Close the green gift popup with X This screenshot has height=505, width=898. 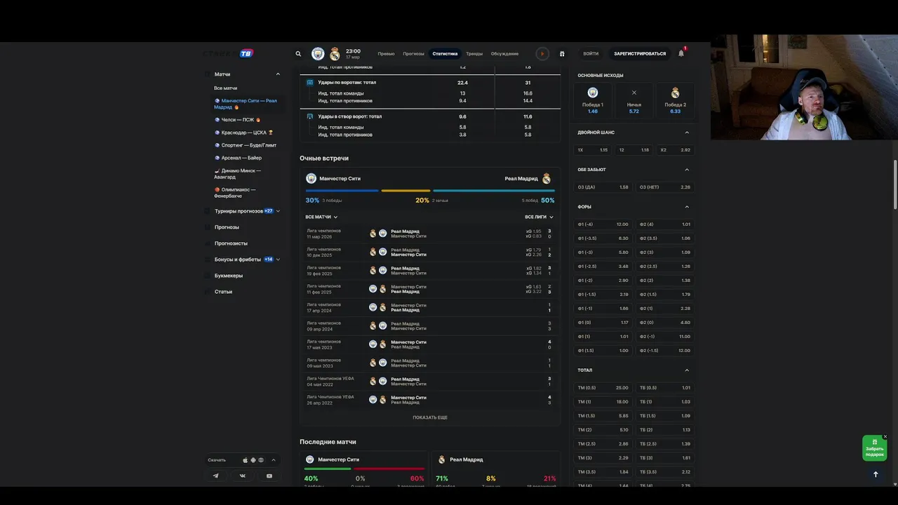tap(885, 436)
